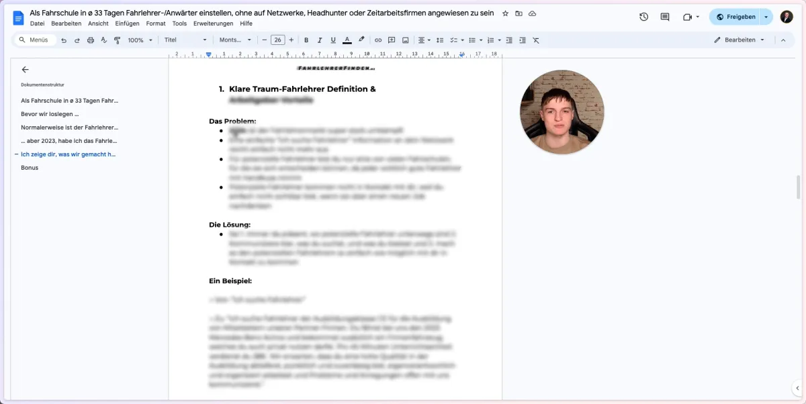Click the circular webcam video thumbnail
Image resolution: width=806 pixels, height=404 pixels.
[x=562, y=112]
